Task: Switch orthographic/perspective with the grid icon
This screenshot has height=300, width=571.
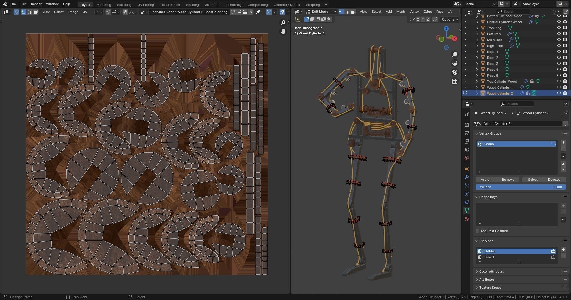Action: 454,81
